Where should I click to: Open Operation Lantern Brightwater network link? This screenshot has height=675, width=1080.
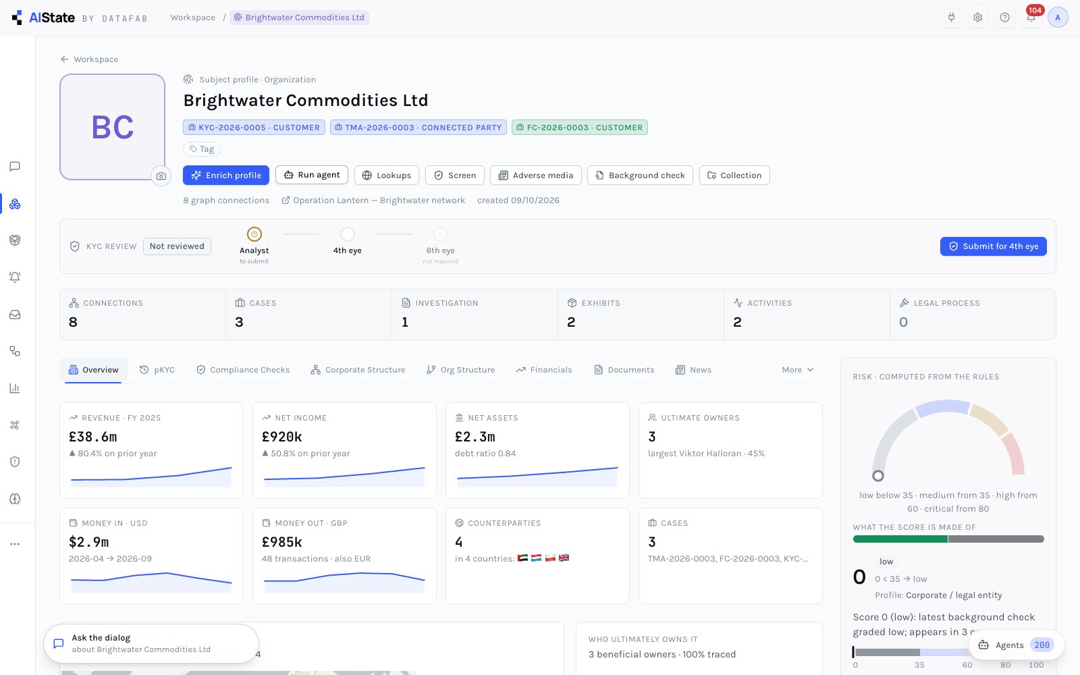[x=373, y=200]
